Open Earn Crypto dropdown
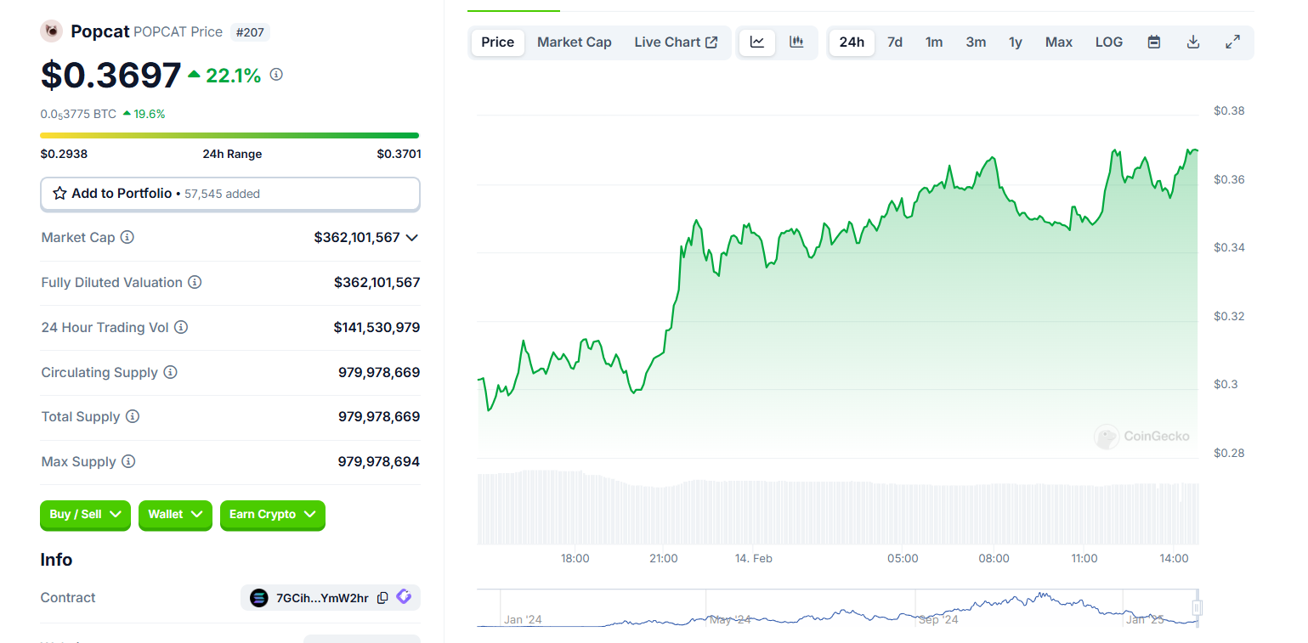The image size is (1308, 643). click(273, 515)
